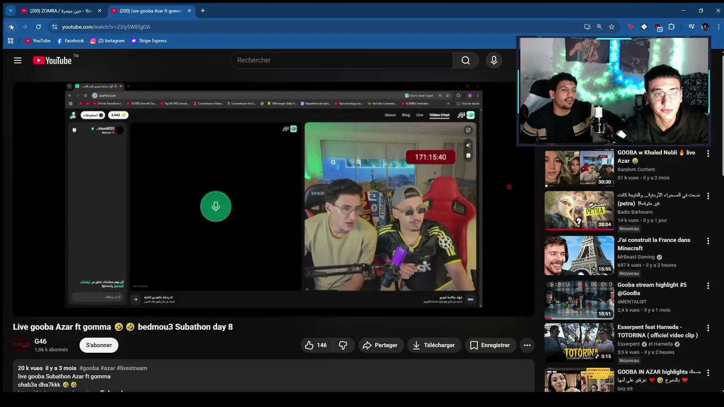
Task: Open the Chrome three-dot menu
Action: (718, 27)
